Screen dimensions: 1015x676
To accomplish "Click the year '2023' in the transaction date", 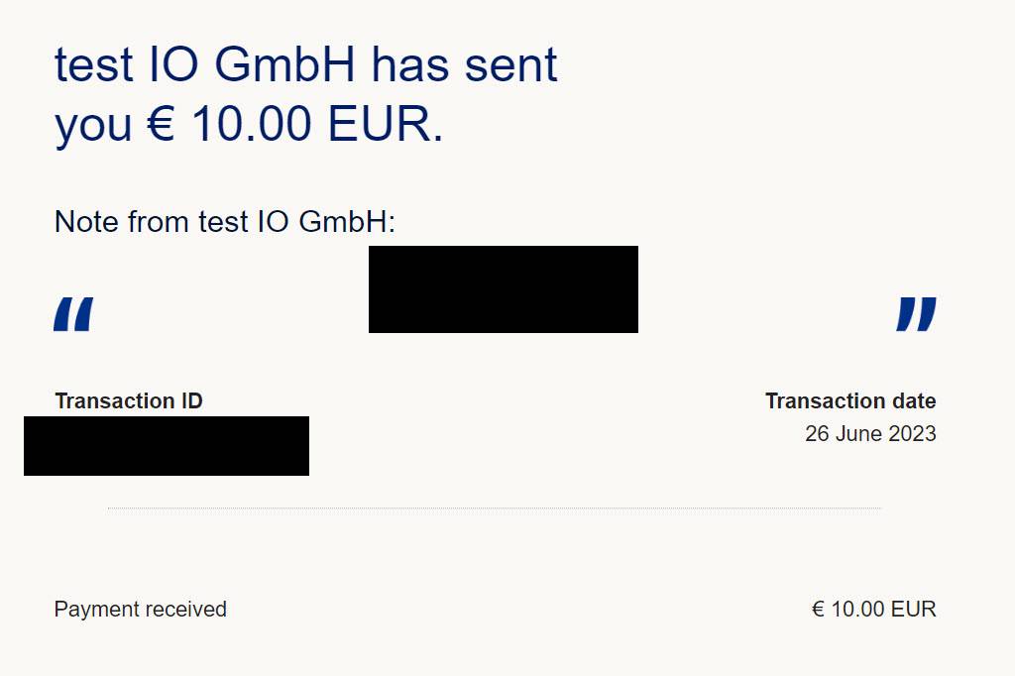I will pos(912,433).
